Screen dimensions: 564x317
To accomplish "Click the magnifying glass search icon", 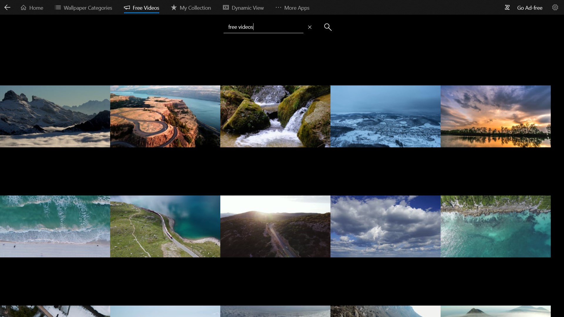I will pos(328,27).
